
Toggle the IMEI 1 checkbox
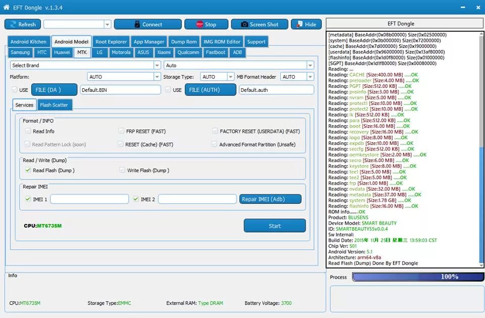tap(28, 199)
